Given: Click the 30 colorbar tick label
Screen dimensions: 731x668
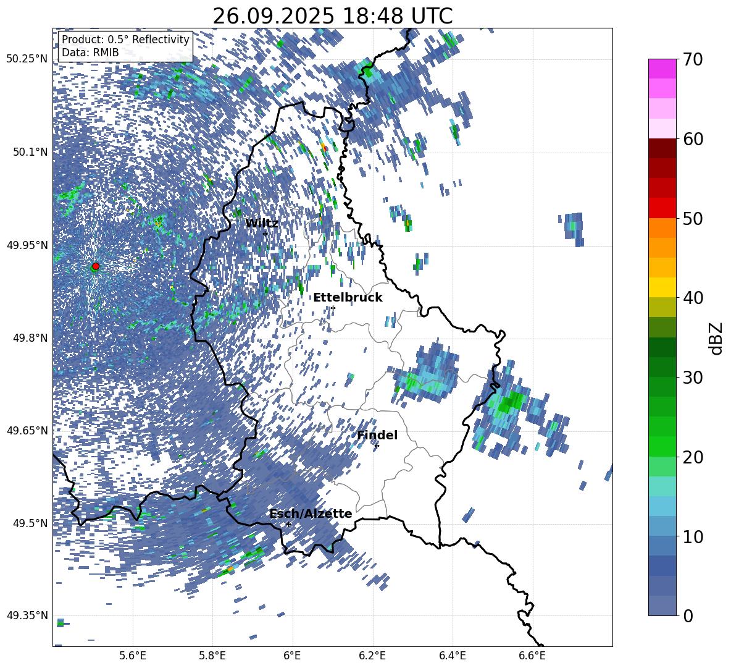Looking at the screenshot, I should tap(693, 378).
